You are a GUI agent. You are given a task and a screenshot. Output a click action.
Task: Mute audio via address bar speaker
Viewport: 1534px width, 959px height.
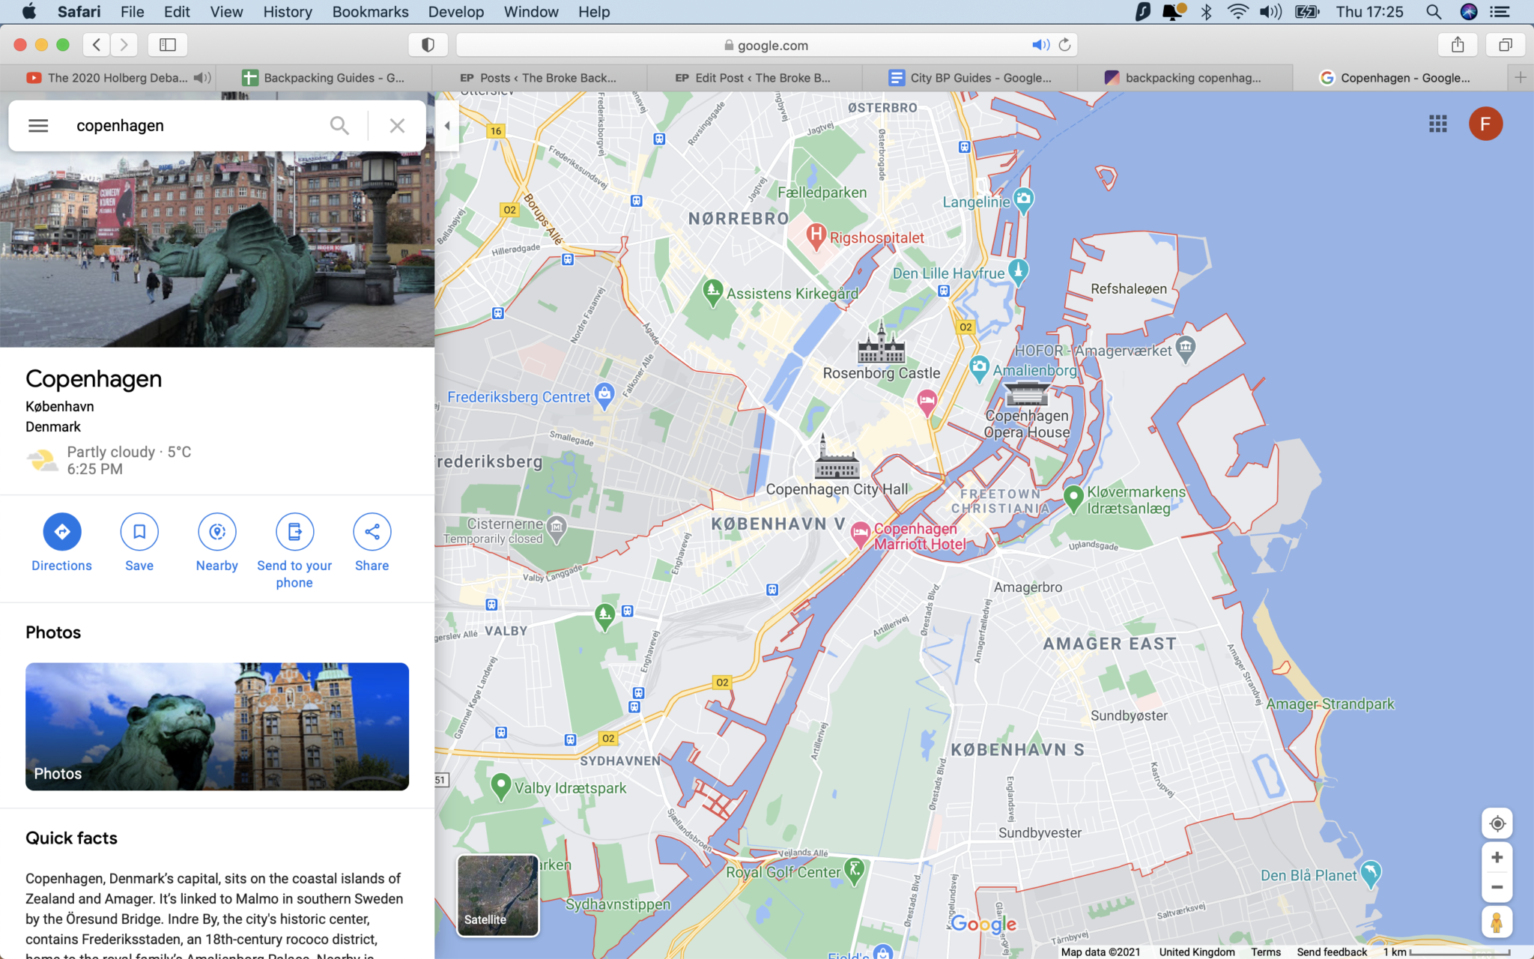1040,45
